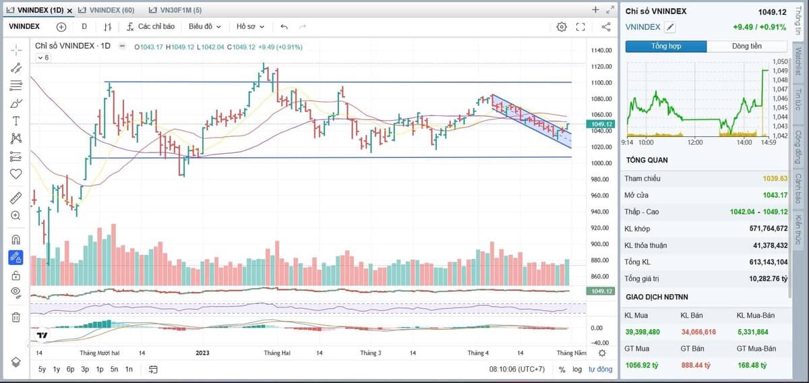Open chart settings gear icon
Viewport: 809px width, 383px height.
tap(562, 27)
